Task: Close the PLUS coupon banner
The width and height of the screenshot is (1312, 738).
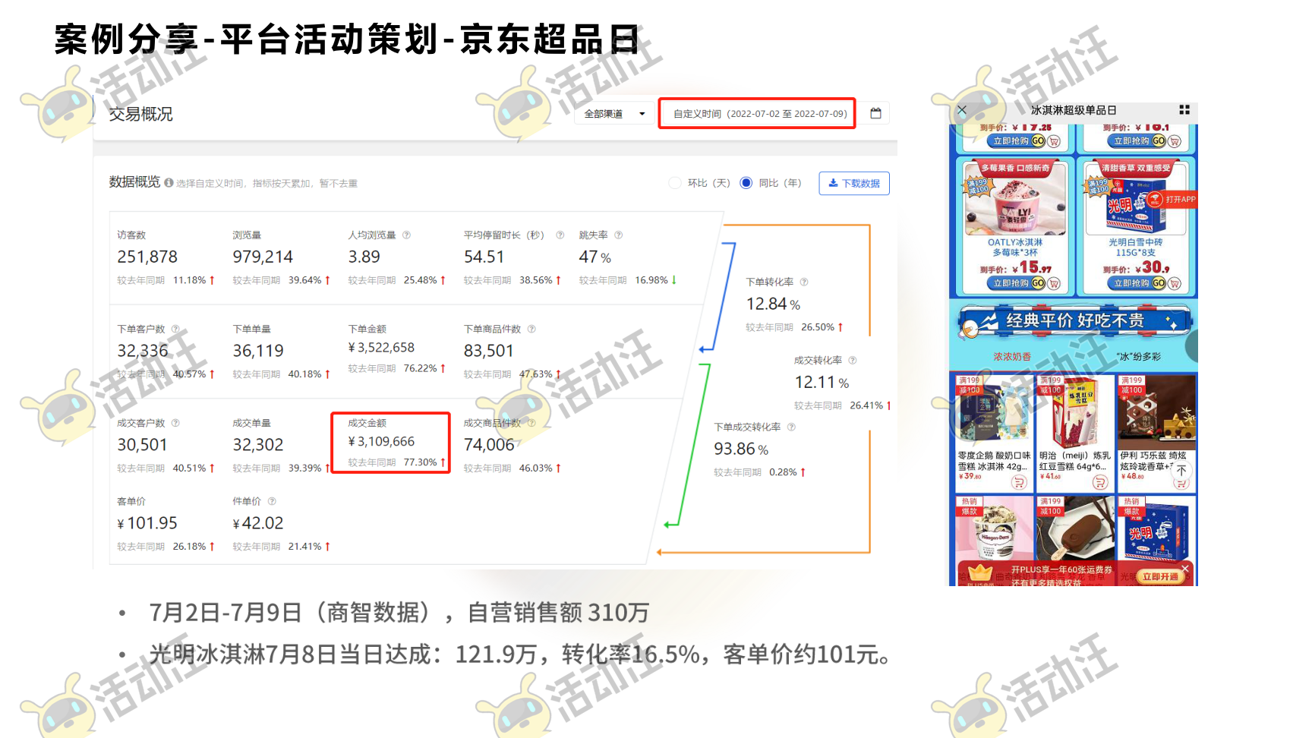Action: pyautogui.click(x=1184, y=568)
